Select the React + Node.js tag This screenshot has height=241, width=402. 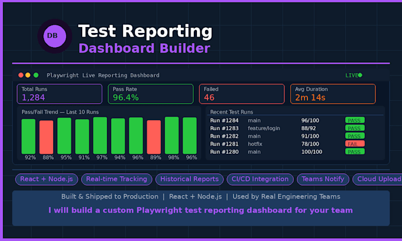click(x=47, y=179)
